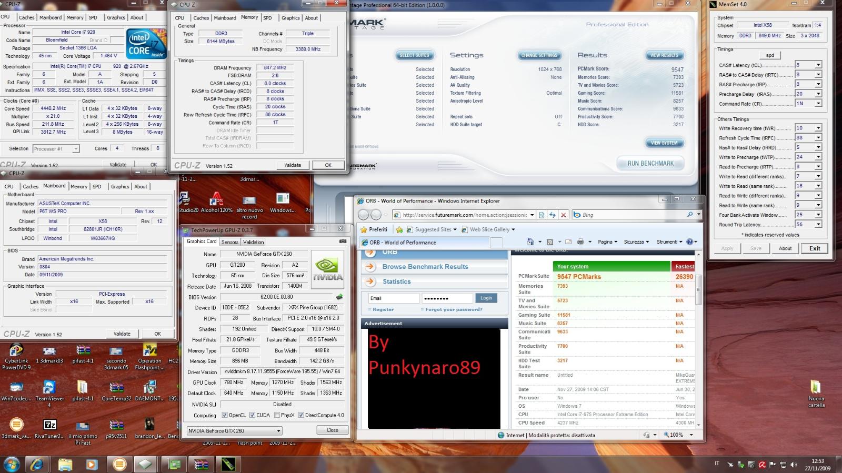This screenshot has height=473, width=842.
Task: Open TeamViewer 4 desktop icon
Action: (49, 393)
